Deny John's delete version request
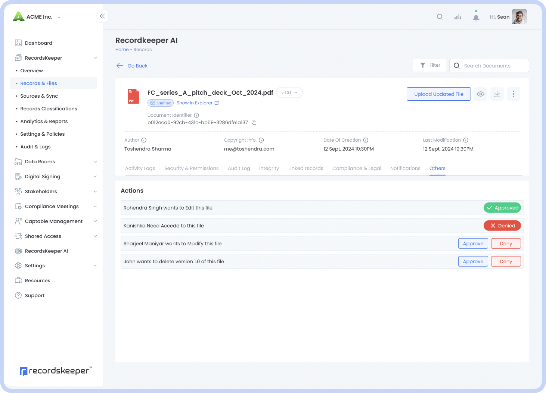The width and height of the screenshot is (546, 393). tap(506, 261)
